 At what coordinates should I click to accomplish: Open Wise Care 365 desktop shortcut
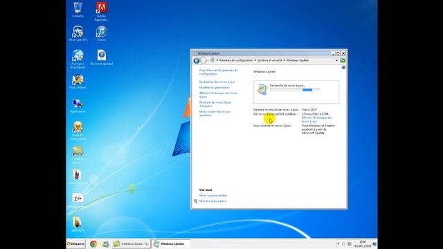pos(78,34)
